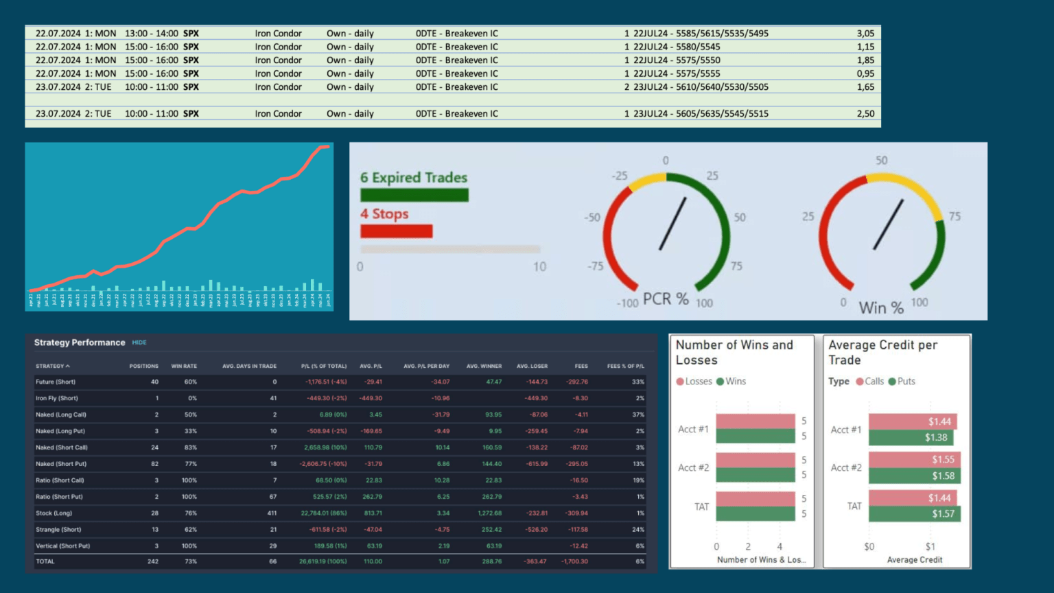
Task: Select the Naked (Long Call) row
Action: pos(340,415)
